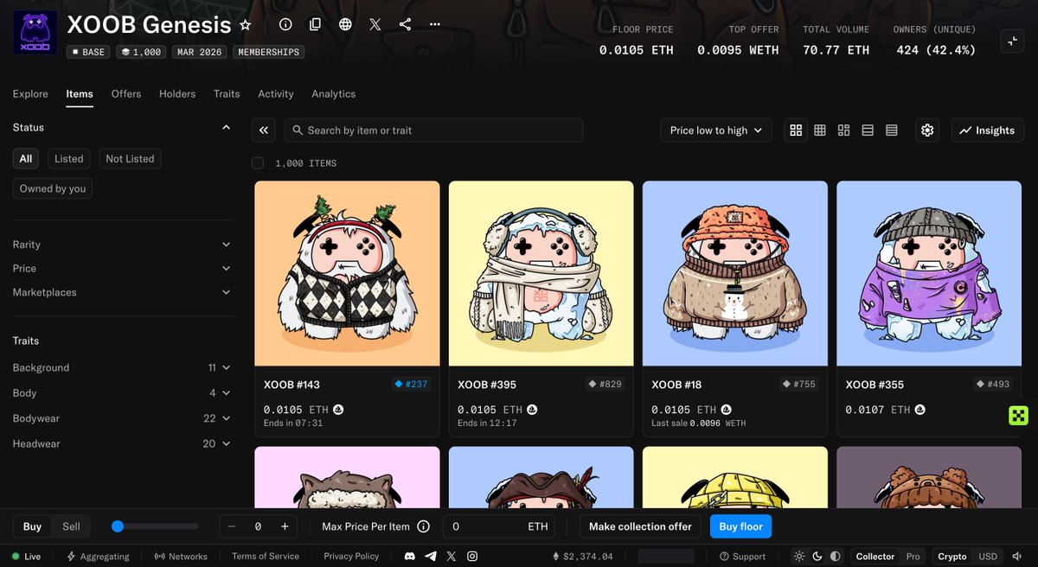The width and height of the screenshot is (1038, 567).
Task: Collapse the Status filter section
Action: [122, 127]
